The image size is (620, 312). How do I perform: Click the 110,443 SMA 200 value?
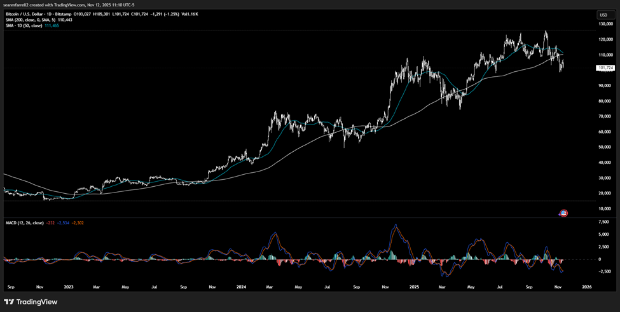coord(65,20)
